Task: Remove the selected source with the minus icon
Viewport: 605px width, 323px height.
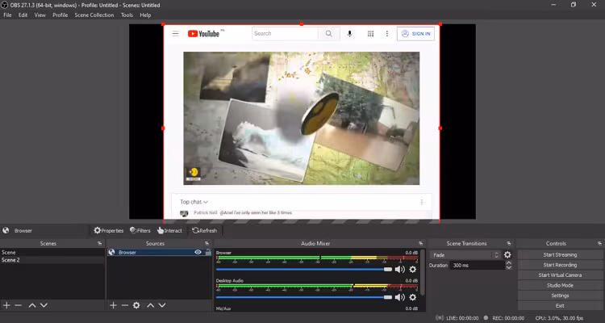Action: [x=124, y=305]
